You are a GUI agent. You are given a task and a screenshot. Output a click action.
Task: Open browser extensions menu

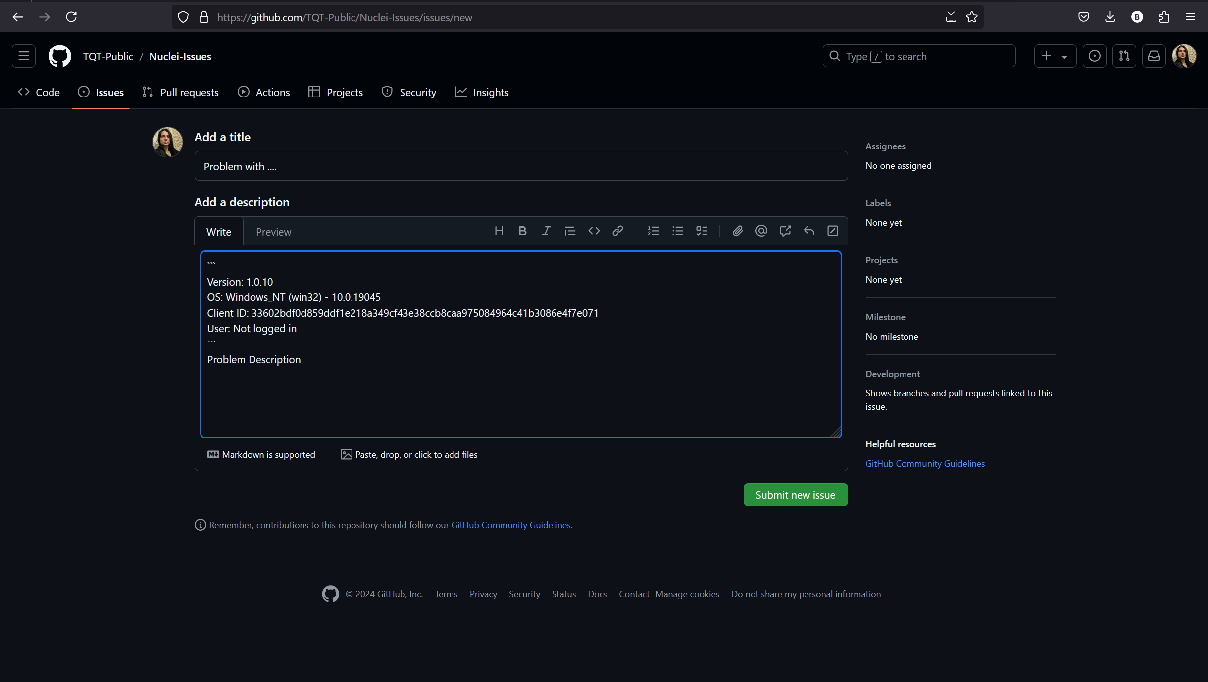click(1164, 17)
